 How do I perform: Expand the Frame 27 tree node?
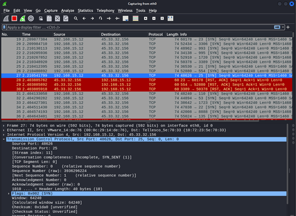click(x=4, y=126)
